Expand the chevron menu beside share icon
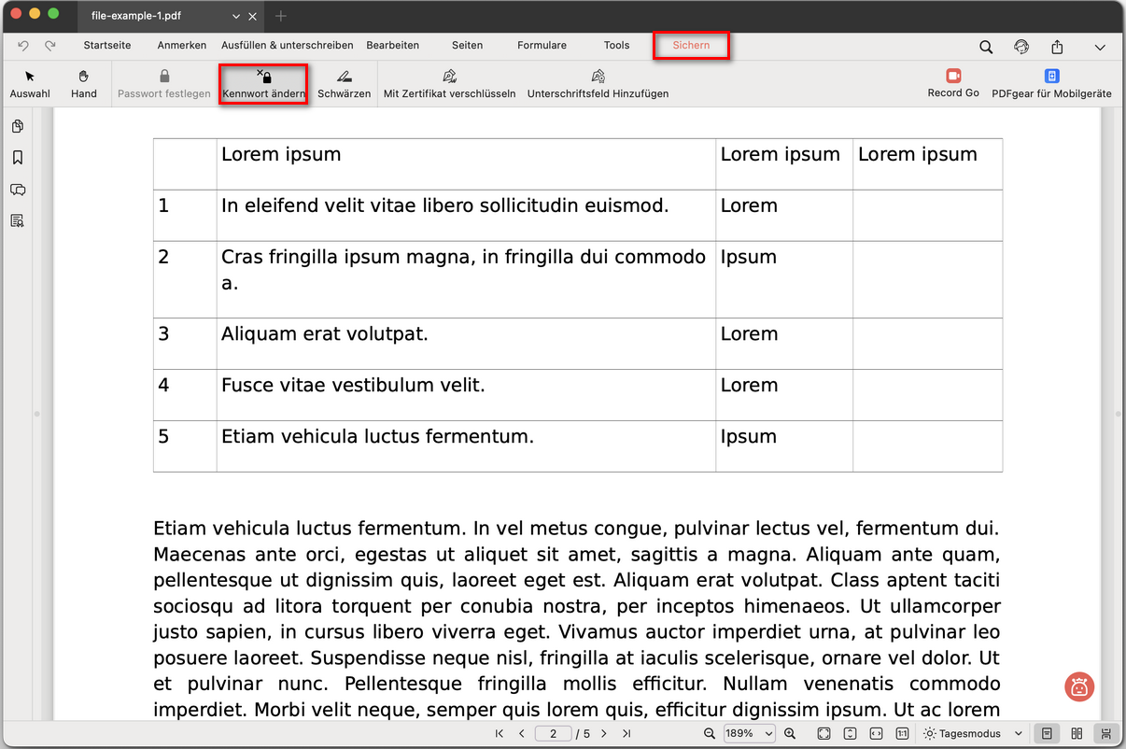1126x749 pixels. coord(1099,47)
